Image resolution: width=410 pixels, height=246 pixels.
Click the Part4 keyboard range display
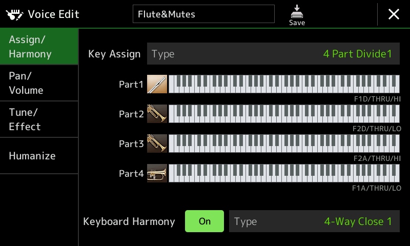tap(284, 173)
